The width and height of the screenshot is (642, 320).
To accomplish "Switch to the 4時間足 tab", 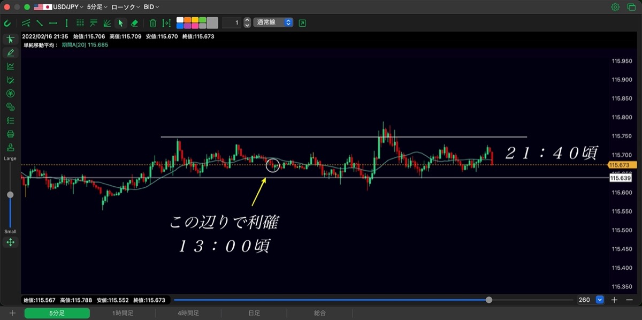I will point(188,313).
